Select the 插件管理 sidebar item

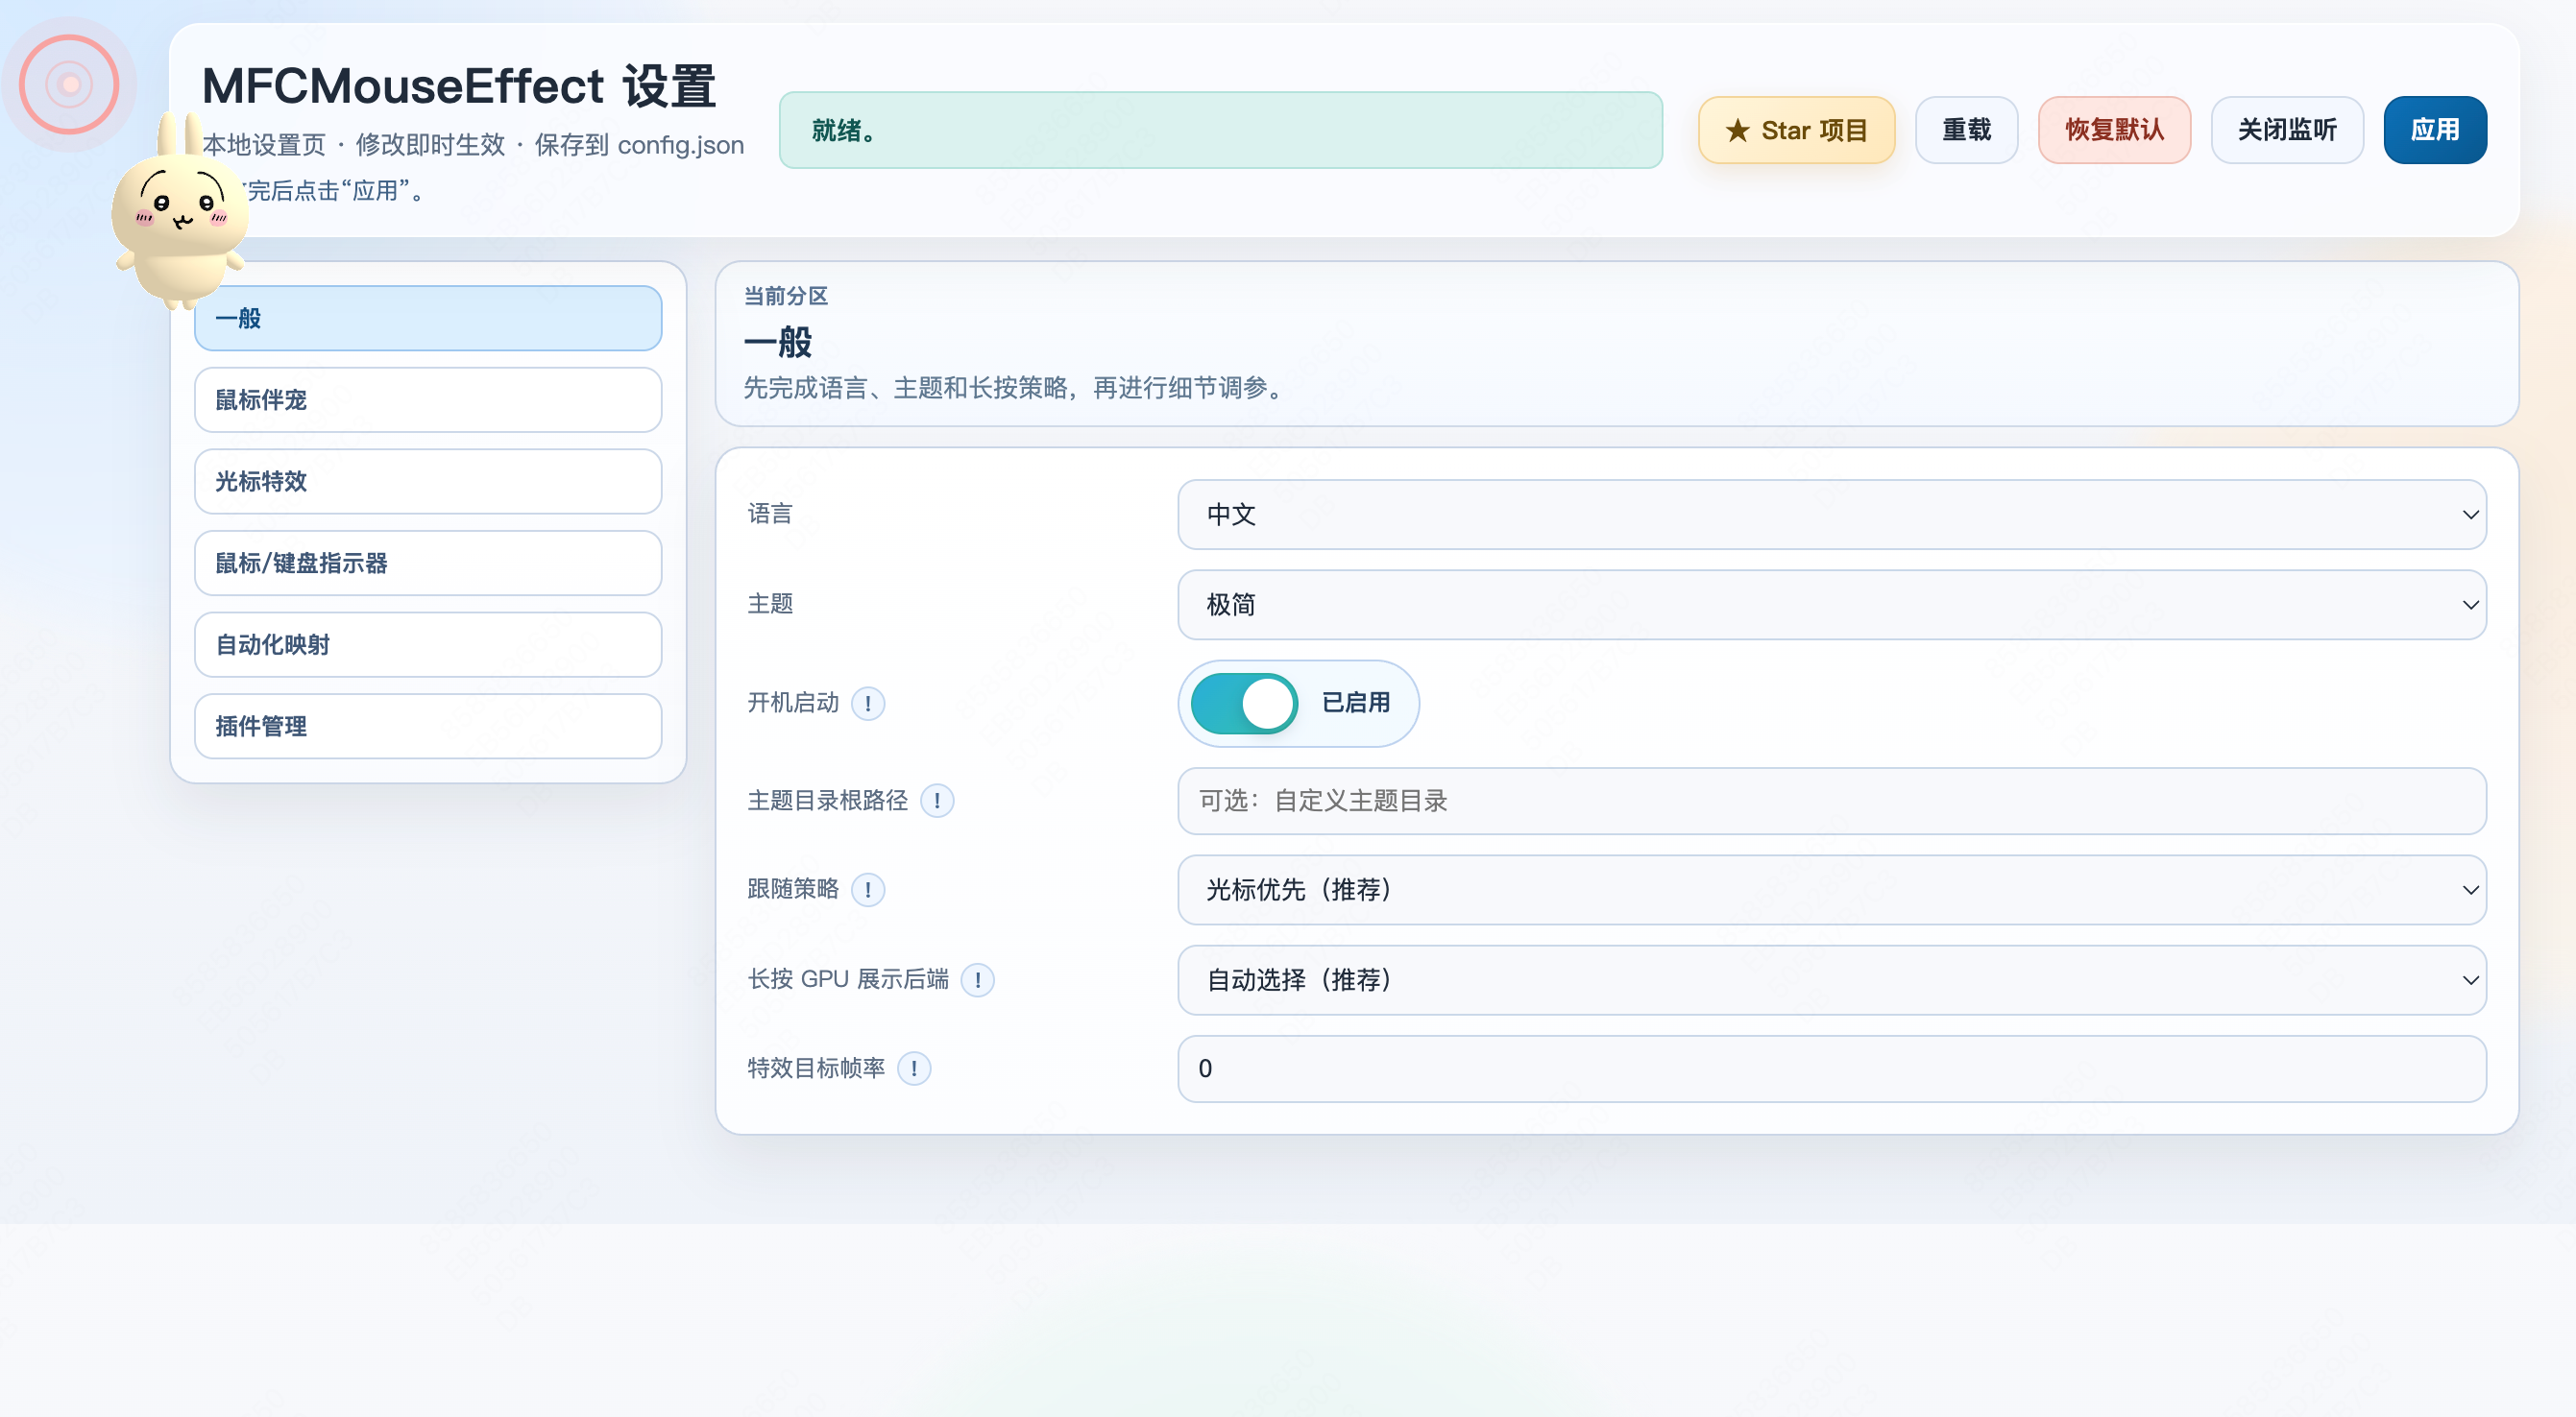point(428,727)
